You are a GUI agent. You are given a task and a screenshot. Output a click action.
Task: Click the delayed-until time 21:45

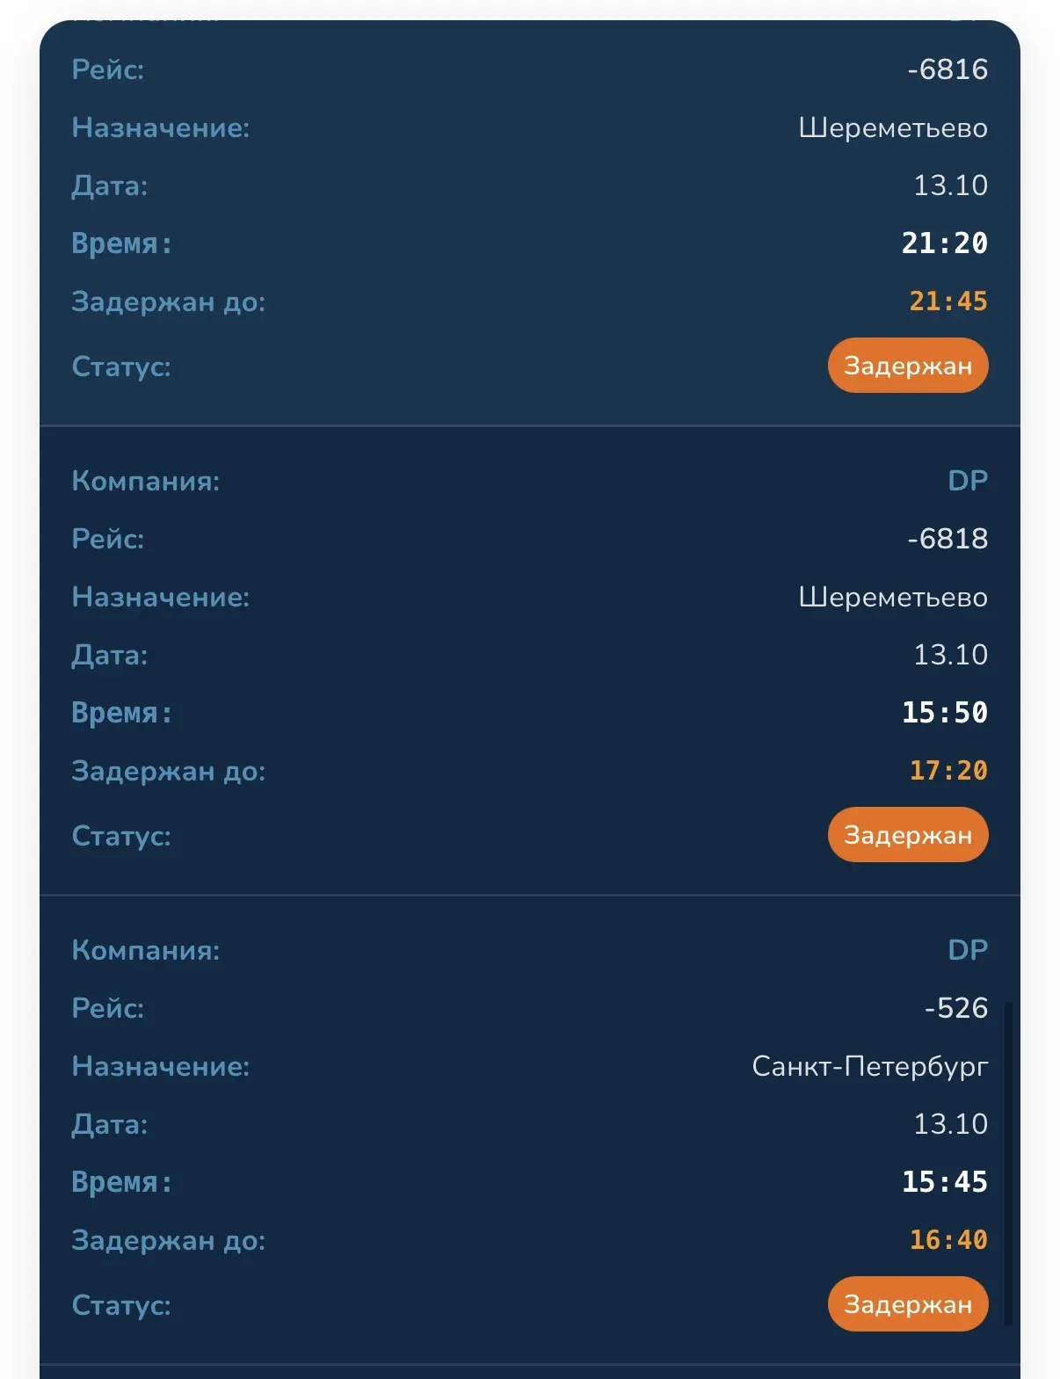(948, 301)
